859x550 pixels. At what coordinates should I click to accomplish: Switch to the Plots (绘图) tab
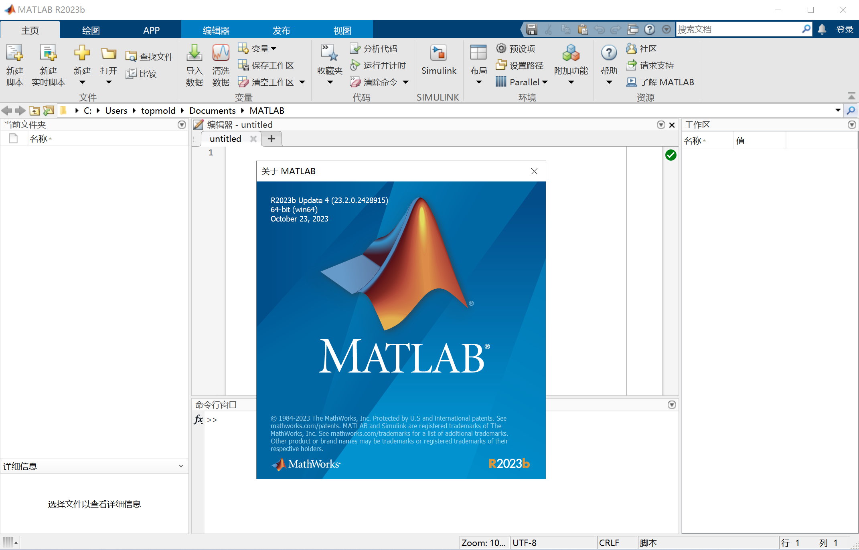click(x=91, y=30)
